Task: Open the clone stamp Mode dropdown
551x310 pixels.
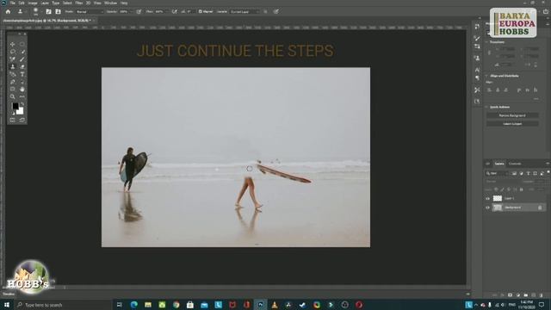Action: pos(90,11)
